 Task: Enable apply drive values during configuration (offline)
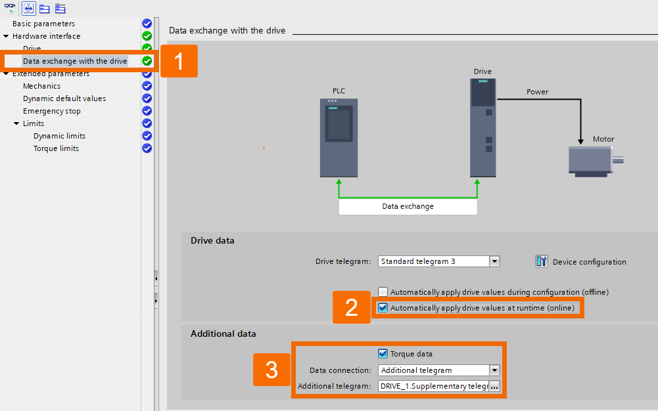point(382,292)
